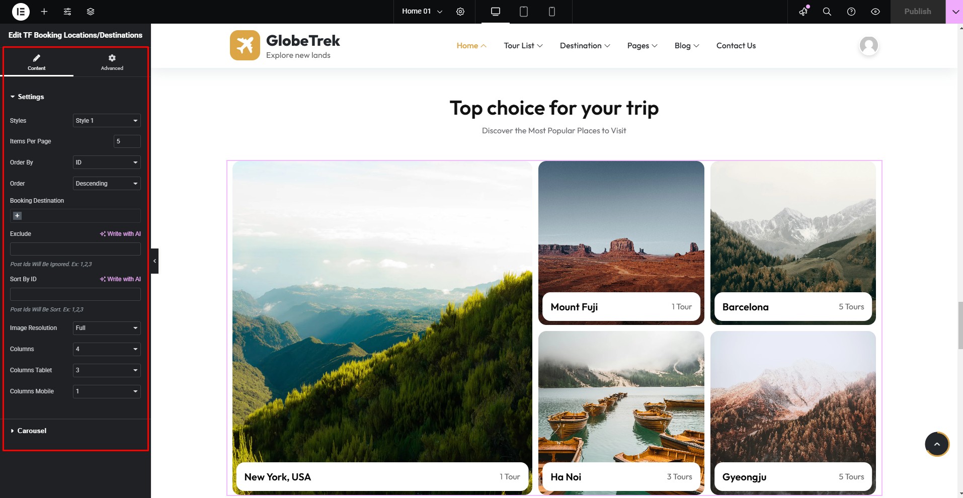The height and width of the screenshot is (498, 963).
Task: Open the Elementor logo menu
Action: (x=21, y=11)
